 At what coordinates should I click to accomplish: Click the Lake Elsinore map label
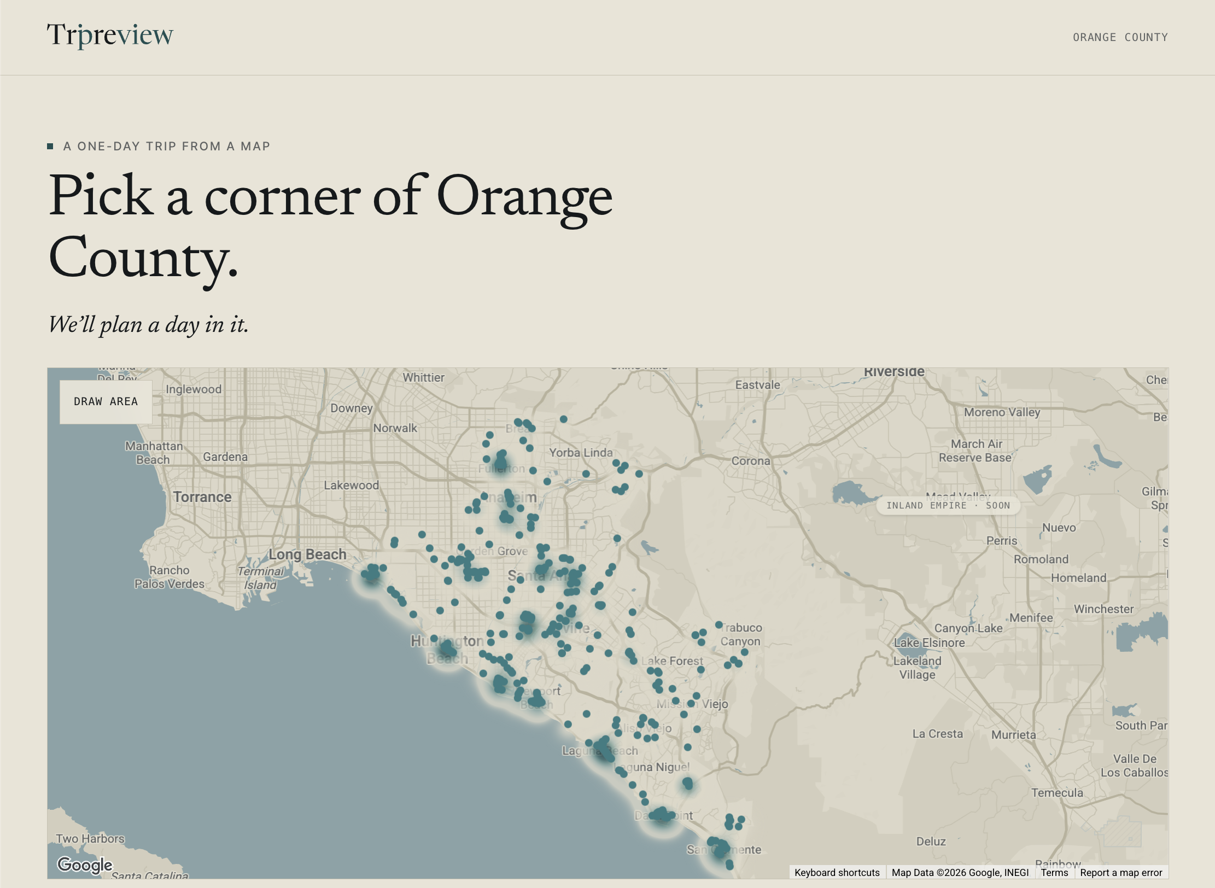point(929,643)
